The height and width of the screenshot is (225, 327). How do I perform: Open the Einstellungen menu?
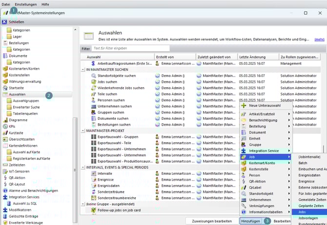coord(25,4)
